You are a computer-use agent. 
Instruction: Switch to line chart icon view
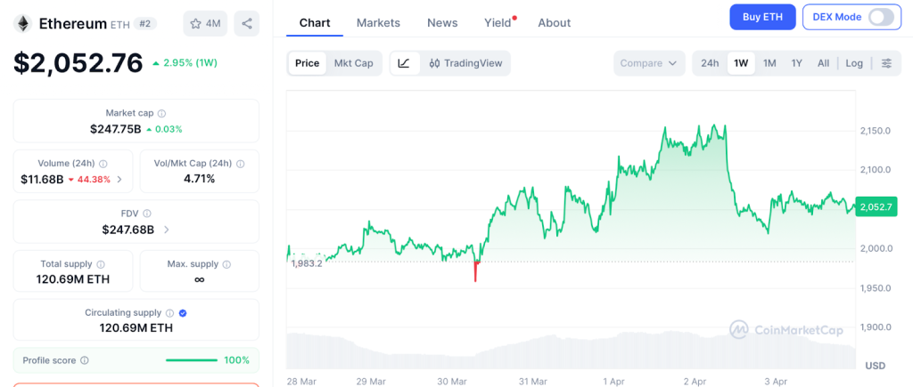point(404,63)
